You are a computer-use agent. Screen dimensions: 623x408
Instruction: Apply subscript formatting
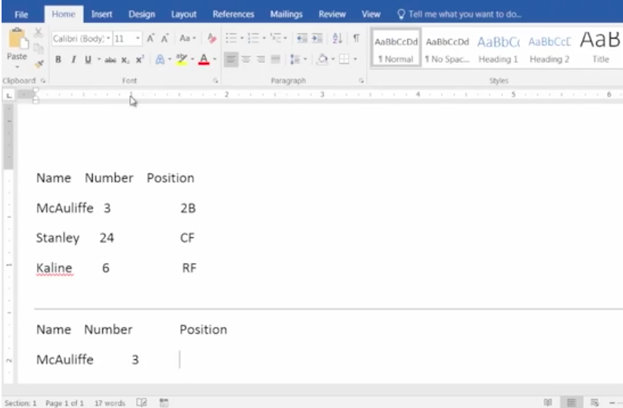click(x=124, y=60)
